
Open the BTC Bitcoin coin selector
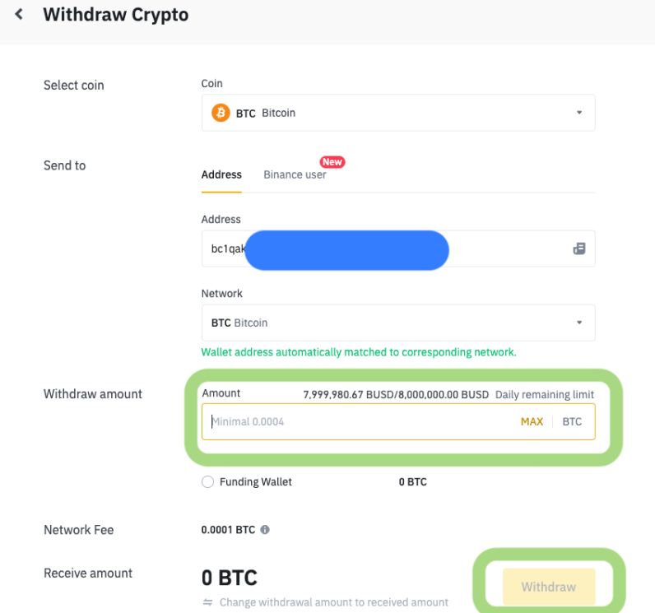tap(387, 113)
